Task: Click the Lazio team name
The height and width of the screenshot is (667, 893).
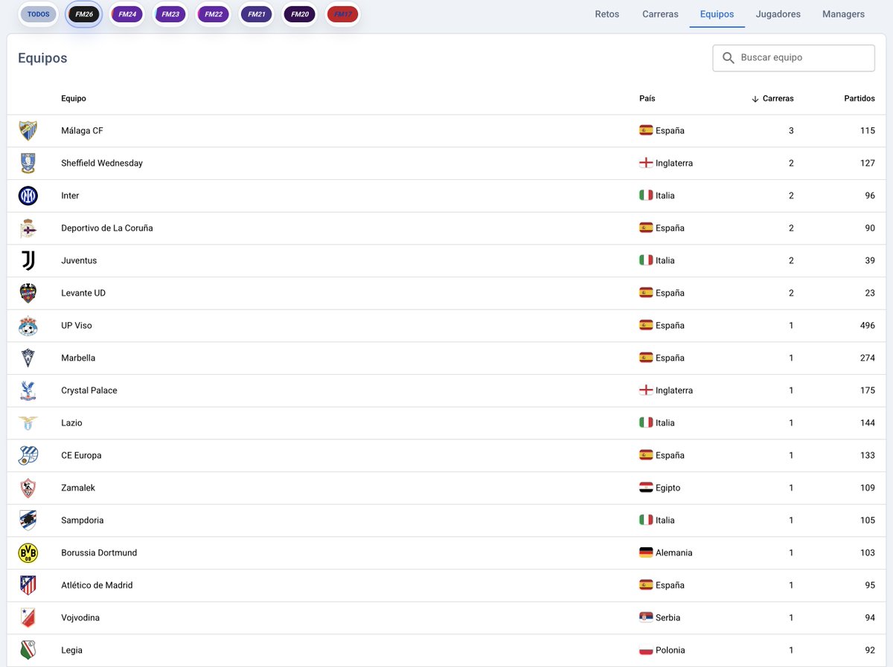Action: click(x=71, y=423)
